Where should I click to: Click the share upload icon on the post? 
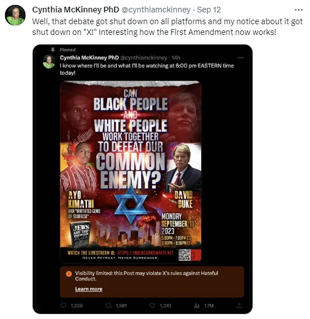(x=239, y=305)
